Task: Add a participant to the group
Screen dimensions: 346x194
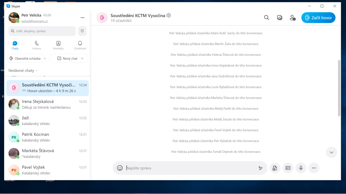Action: coord(293,18)
